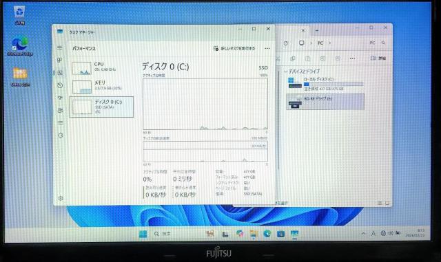Screen dimensions: 441x262
Task: Open the Services page in Task Manager sidebar
Action: (61, 135)
